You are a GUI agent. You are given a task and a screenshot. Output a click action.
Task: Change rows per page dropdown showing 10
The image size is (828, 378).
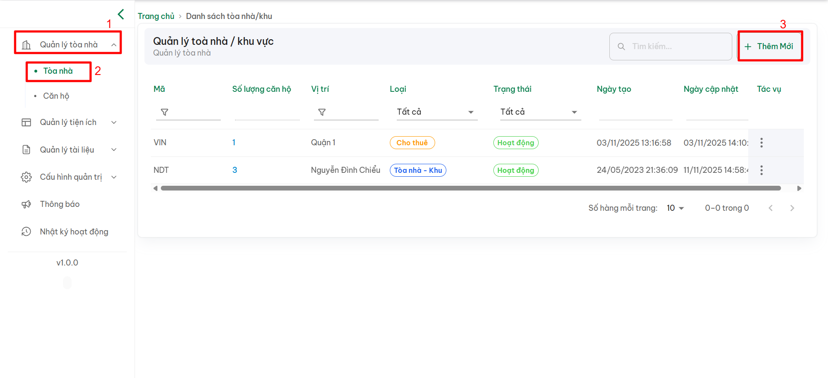[675, 208]
